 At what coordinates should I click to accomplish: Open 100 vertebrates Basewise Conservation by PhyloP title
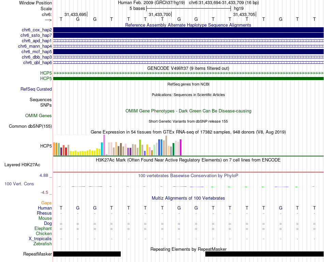click(188, 176)
